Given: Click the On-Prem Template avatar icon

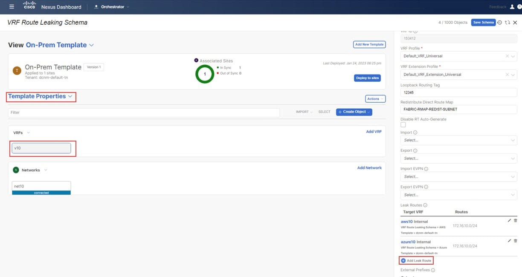Looking at the screenshot, I should pos(17,71).
